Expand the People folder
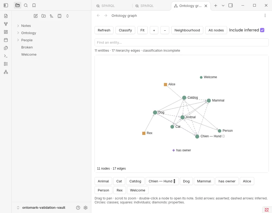This screenshot has width=272, height=213. pyautogui.click(x=18, y=40)
